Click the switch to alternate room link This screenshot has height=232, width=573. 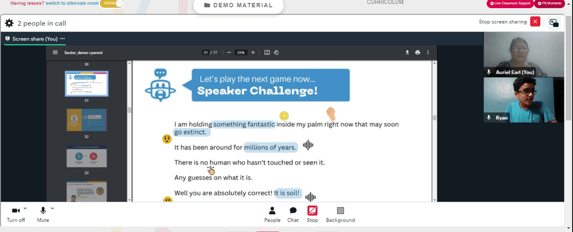click(72, 3)
